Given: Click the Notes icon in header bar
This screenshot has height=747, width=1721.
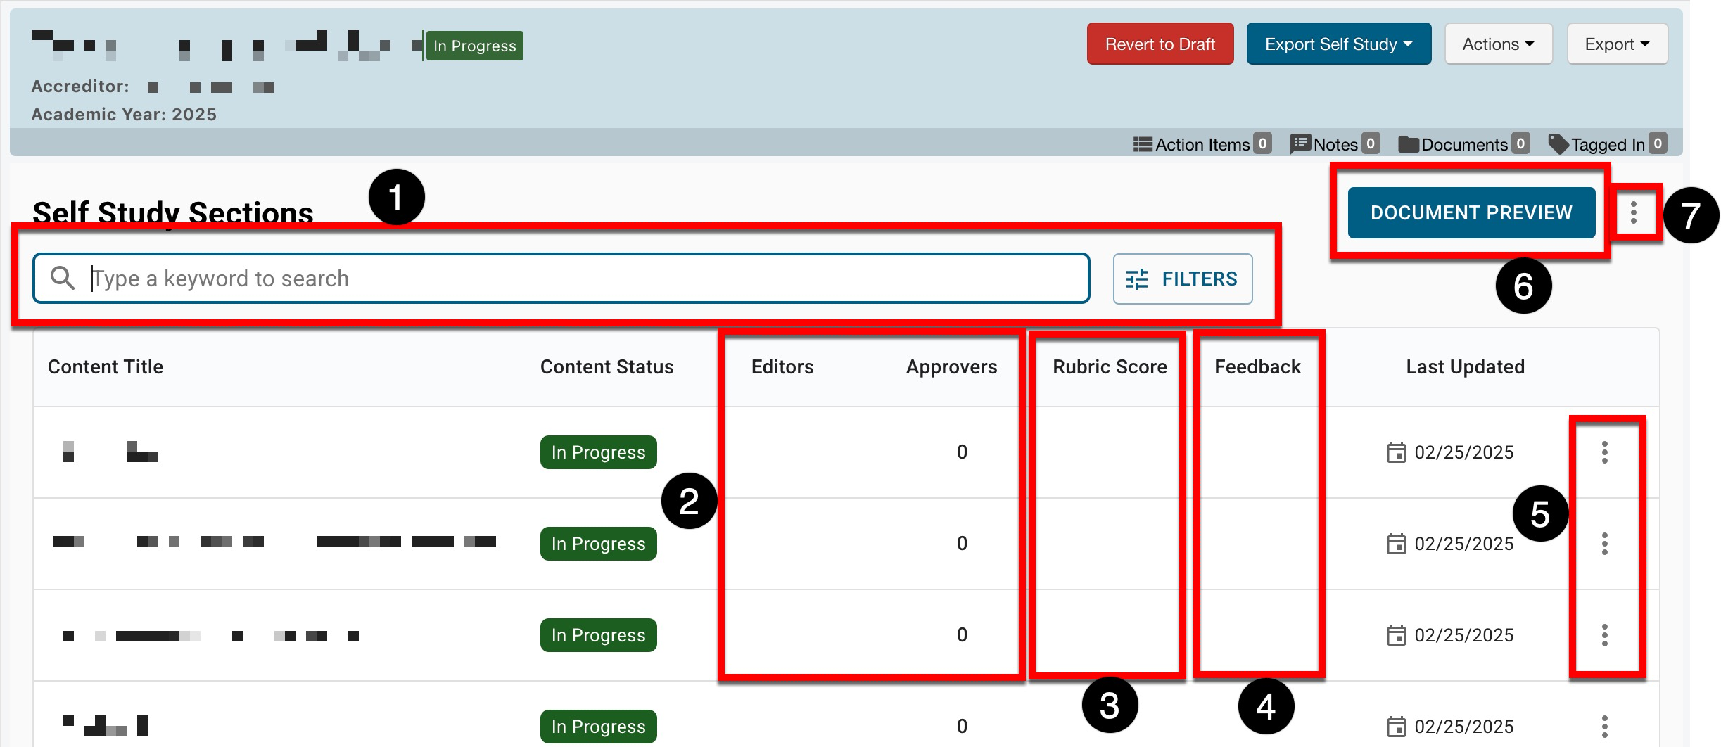Looking at the screenshot, I should 1300,145.
